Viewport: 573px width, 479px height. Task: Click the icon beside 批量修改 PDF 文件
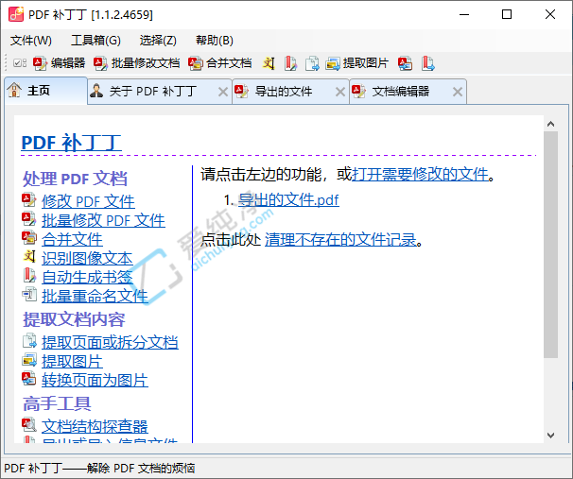click(29, 219)
